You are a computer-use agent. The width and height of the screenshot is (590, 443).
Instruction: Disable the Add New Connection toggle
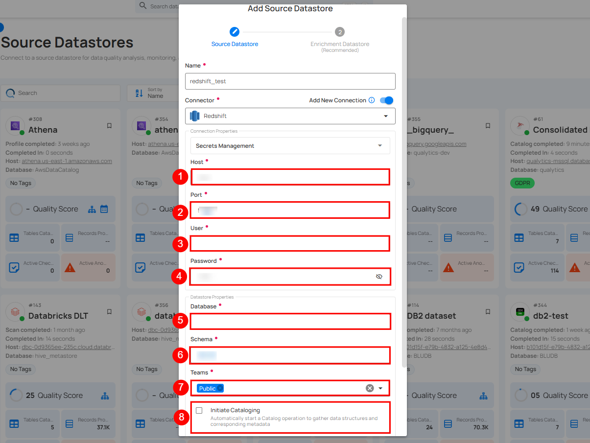point(386,100)
